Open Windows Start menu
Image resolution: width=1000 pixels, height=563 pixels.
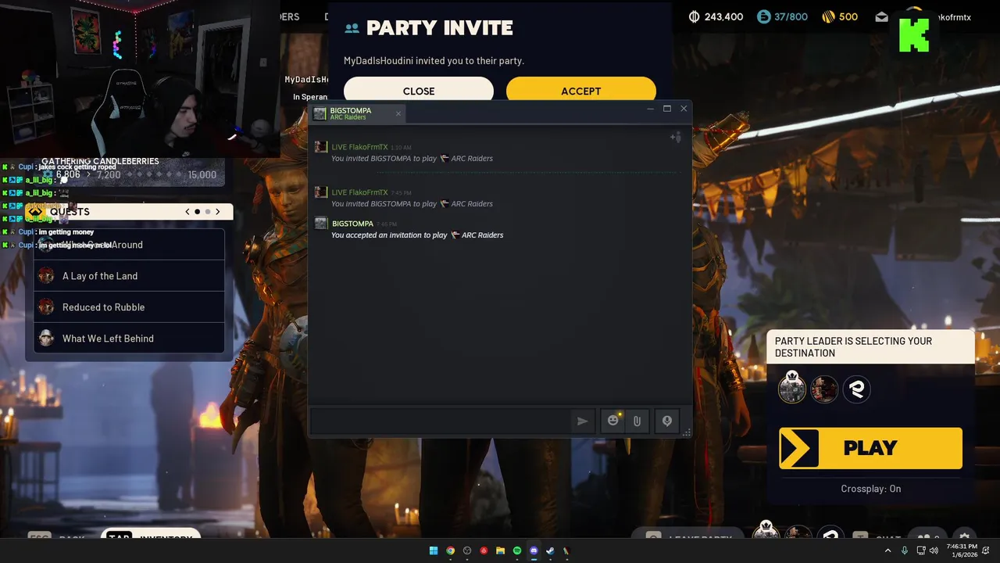pyautogui.click(x=434, y=550)
